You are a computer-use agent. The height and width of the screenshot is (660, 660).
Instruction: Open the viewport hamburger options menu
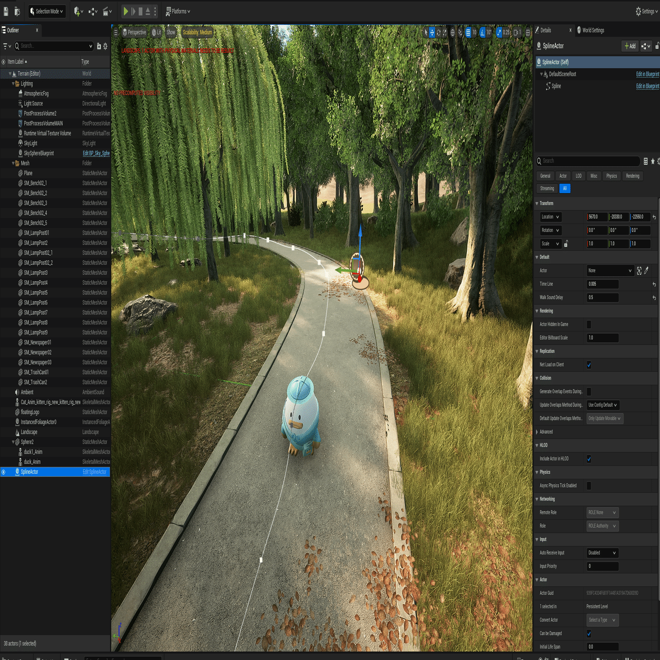(116, 32)
